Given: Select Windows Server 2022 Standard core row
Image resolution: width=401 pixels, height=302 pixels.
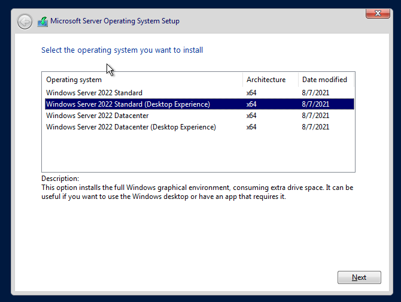Looking at the screenshot, I should click(199, 93).
